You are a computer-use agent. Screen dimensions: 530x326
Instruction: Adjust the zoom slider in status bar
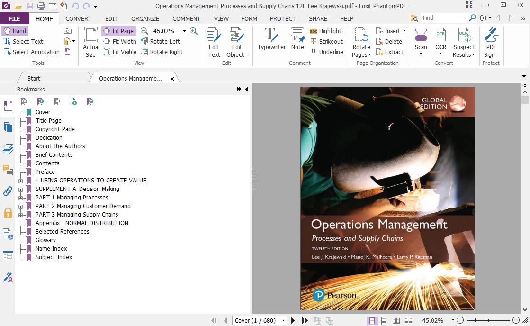point(476,320)
